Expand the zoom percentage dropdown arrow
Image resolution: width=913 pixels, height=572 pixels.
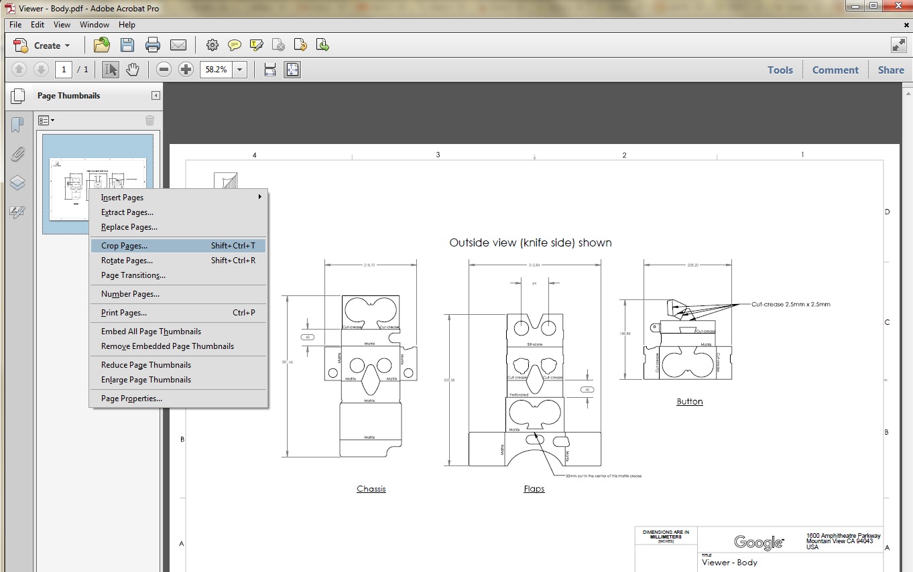click(x=240, y=69)
